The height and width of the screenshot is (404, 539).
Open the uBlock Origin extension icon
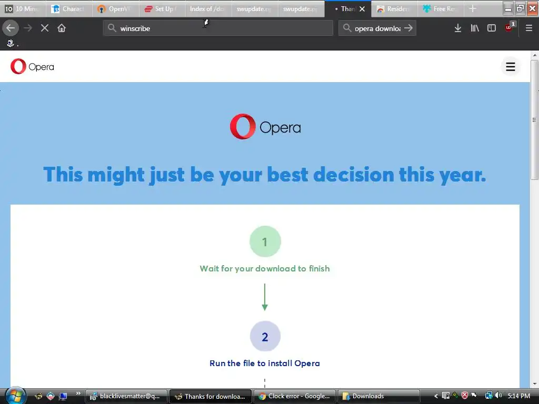(x=510, y=27)
